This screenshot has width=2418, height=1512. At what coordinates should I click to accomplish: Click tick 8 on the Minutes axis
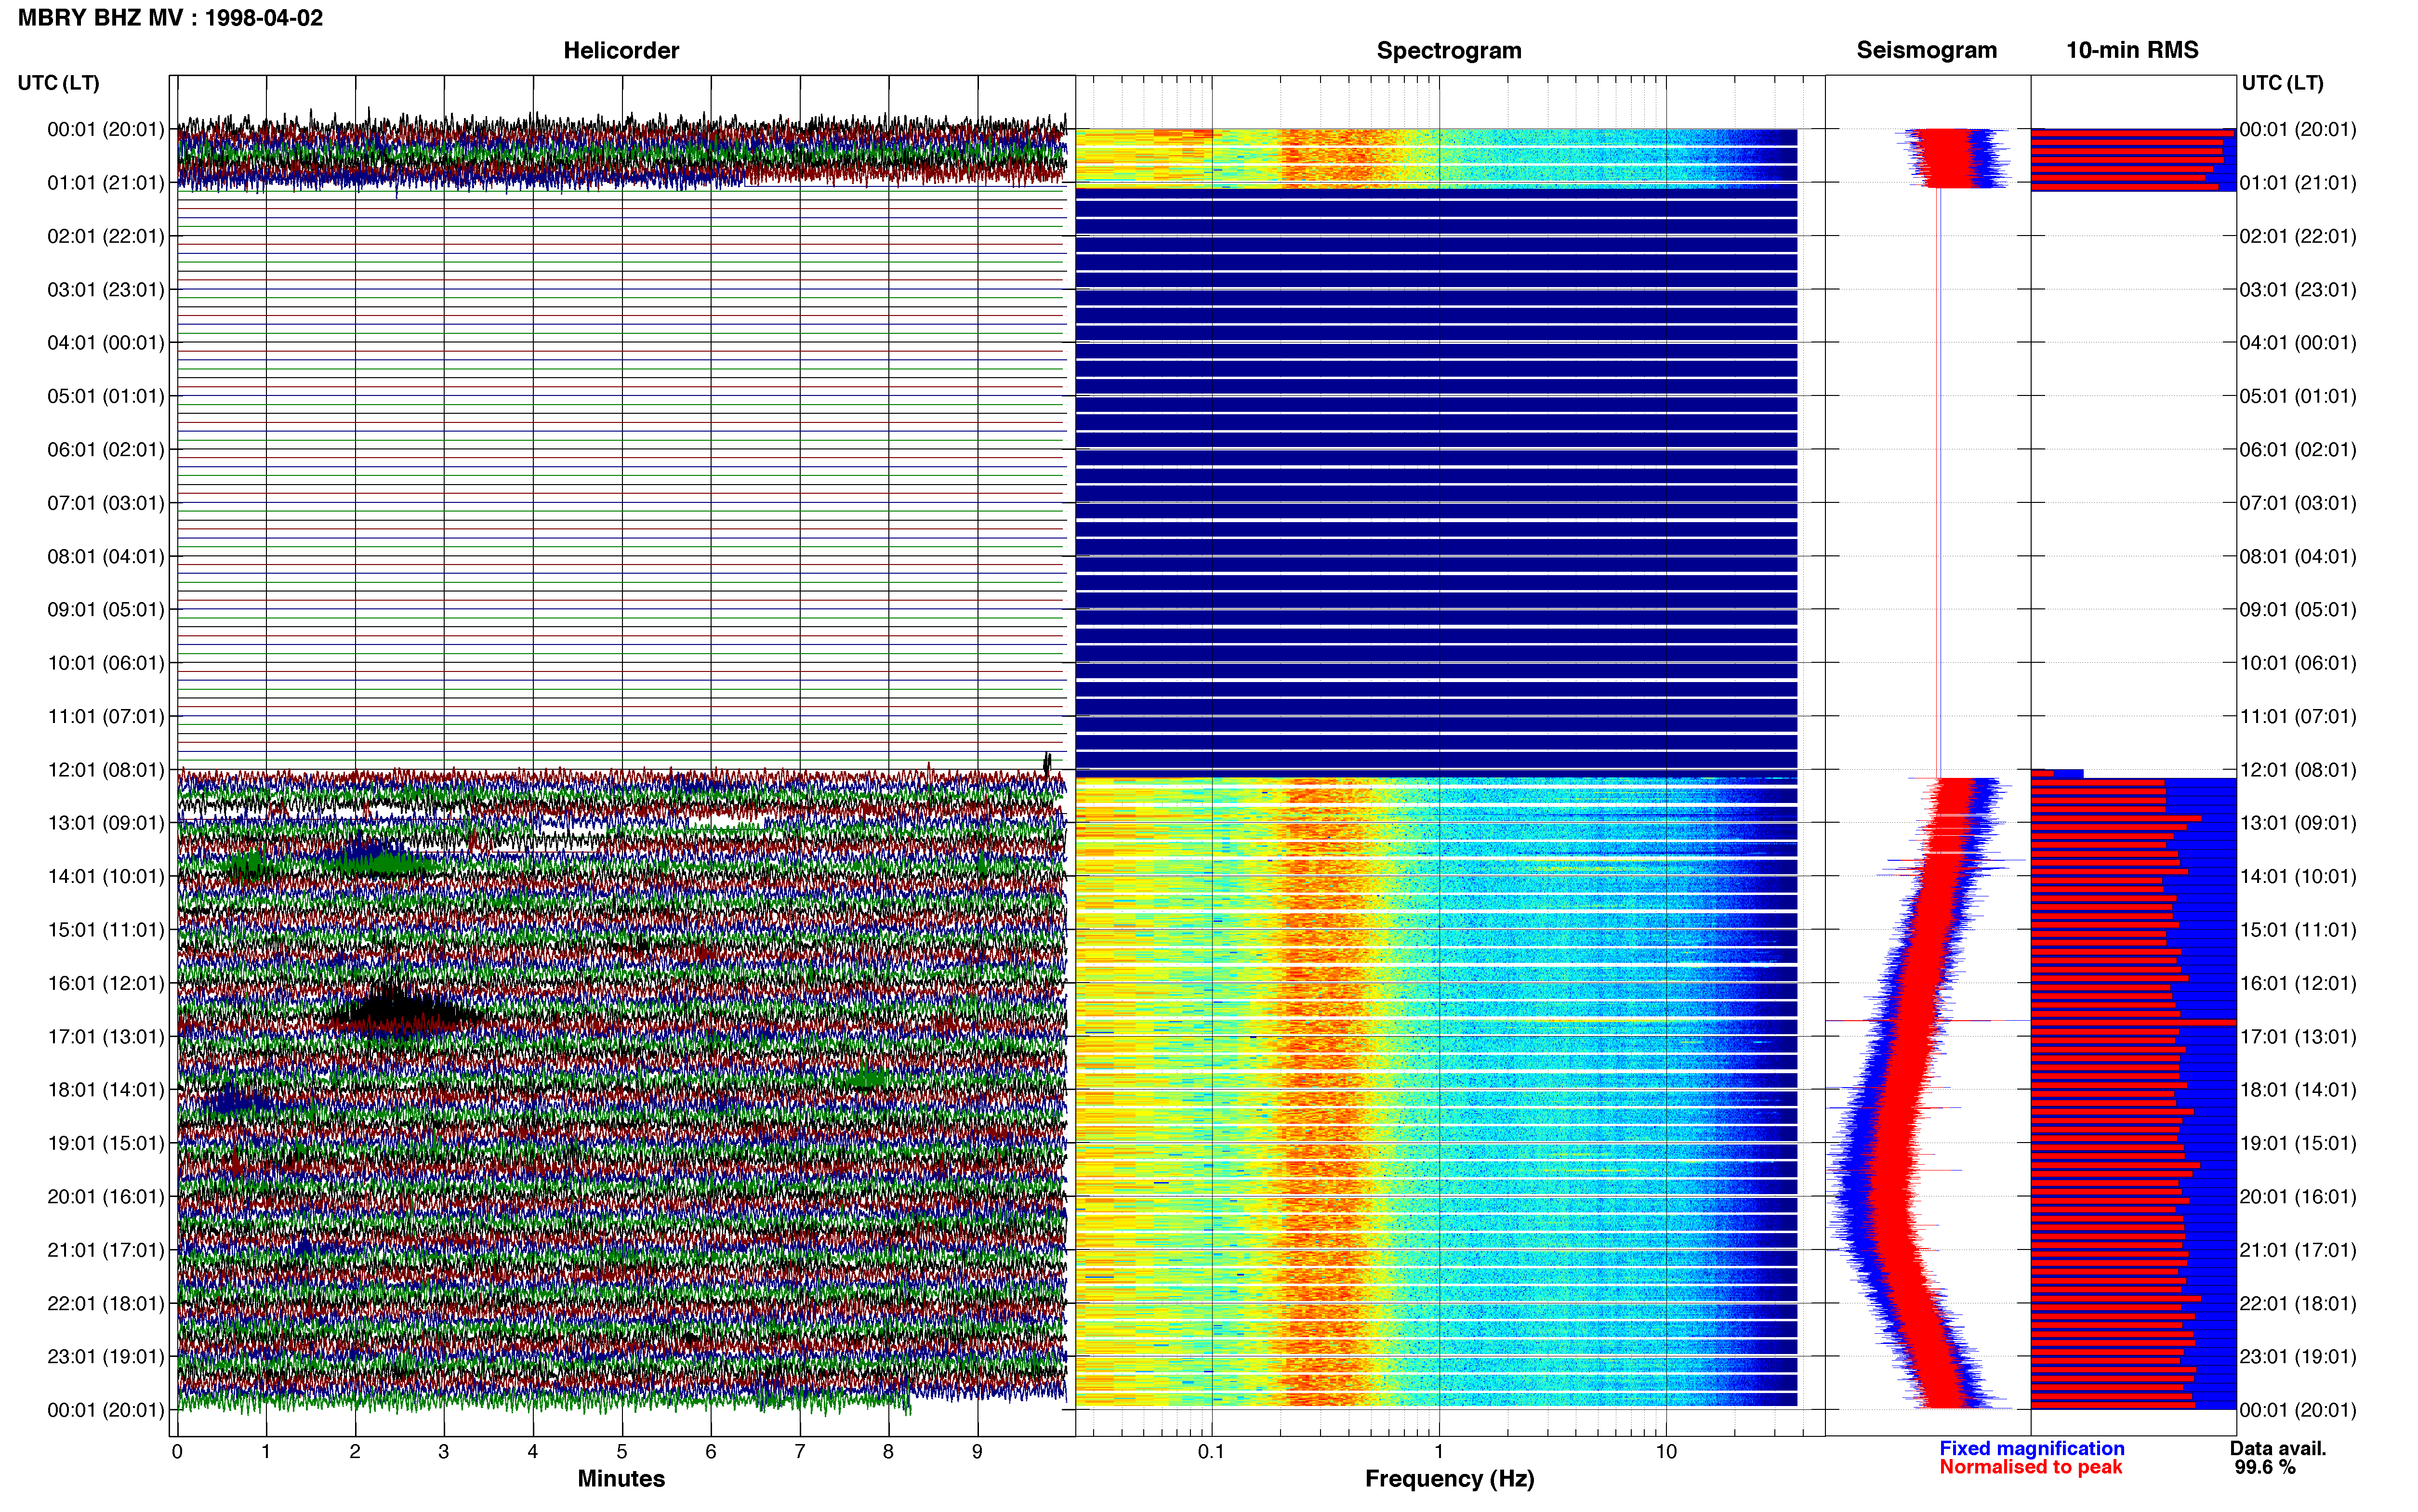(888, 1452)
